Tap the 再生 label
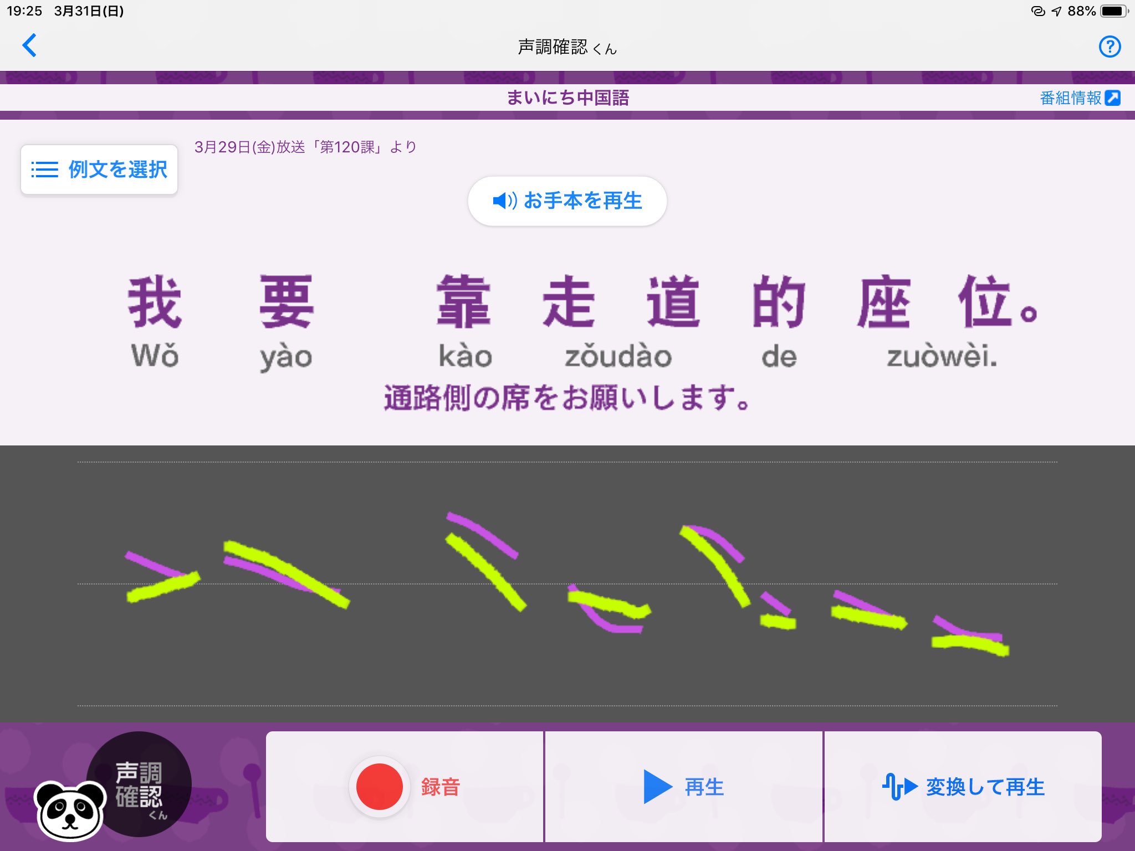 coord(704,787)
